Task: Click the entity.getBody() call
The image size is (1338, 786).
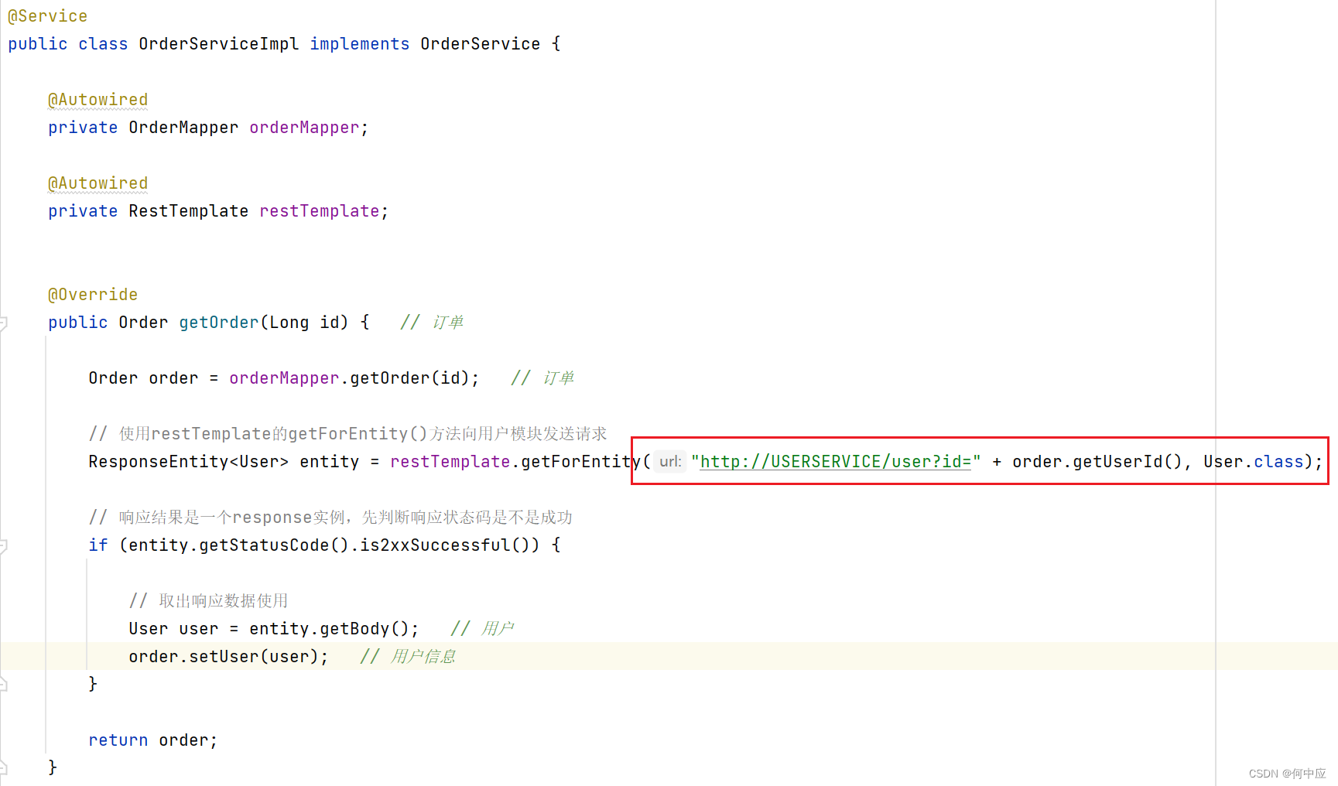Action: click(x=329, y=629)
